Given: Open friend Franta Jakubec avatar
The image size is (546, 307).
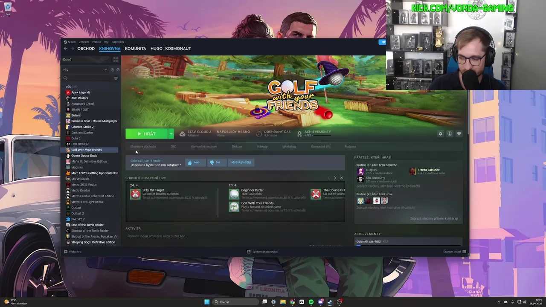Looking at the screenshot, I should (412, 171).
